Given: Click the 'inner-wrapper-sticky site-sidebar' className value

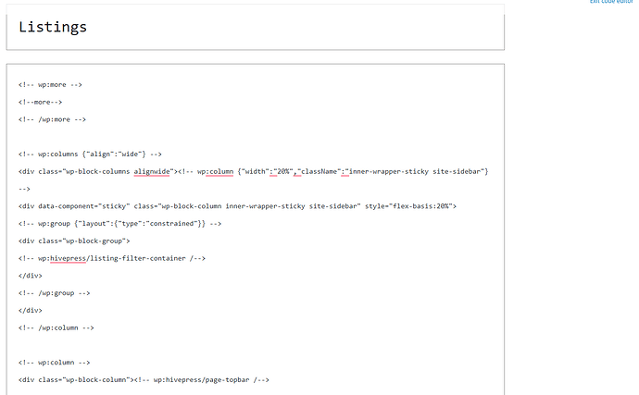Looking at the screenshot, I should click(x=415, y=171).
